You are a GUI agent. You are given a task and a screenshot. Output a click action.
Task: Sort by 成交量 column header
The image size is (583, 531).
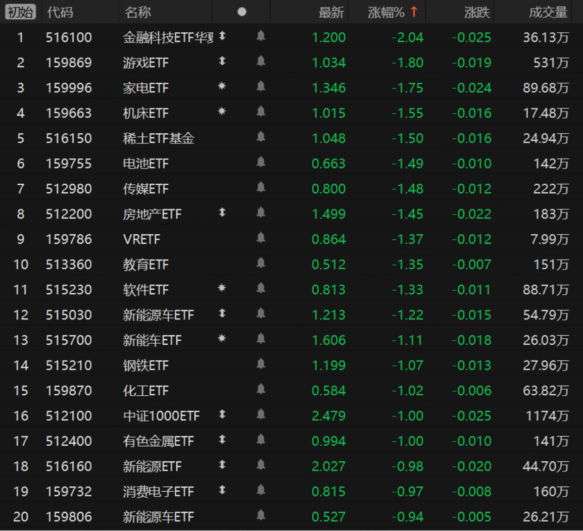[x=548, y=12]
